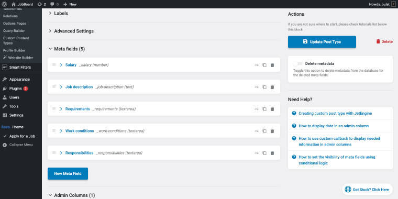The image size is (398, 199).
Task: Open Options Pages in the sidebar
Action: [15, 24]
